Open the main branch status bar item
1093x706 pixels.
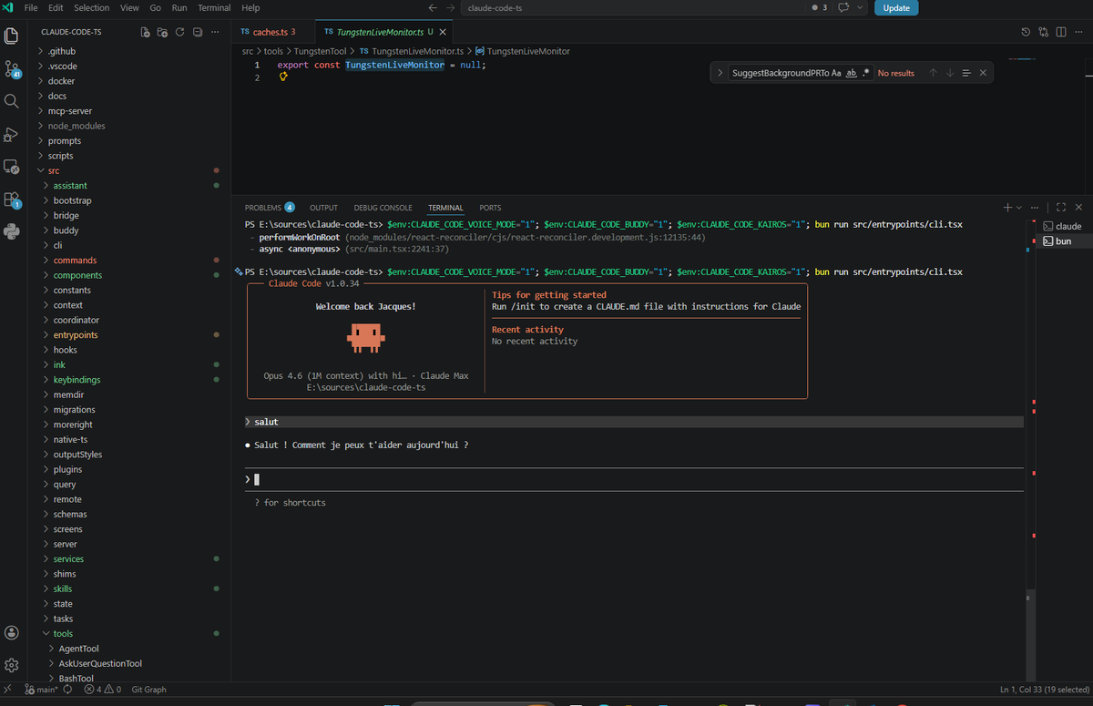click(41, 690)
